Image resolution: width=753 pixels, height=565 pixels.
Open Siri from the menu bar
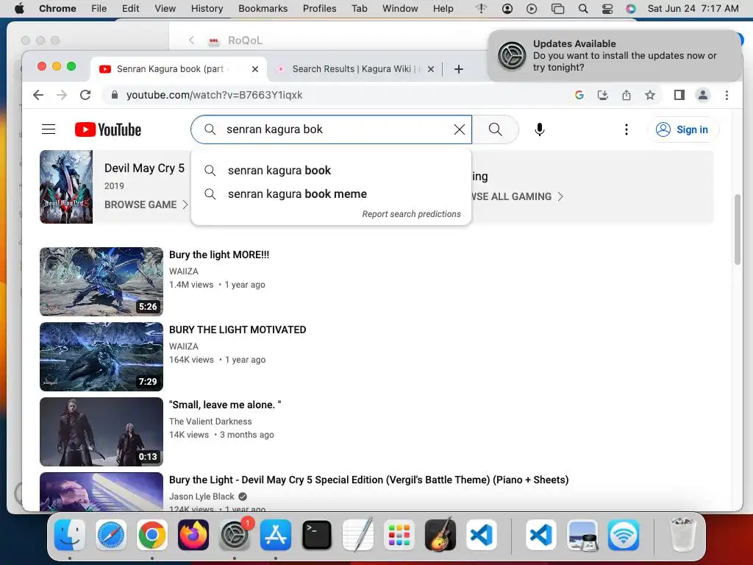(631, 9)
